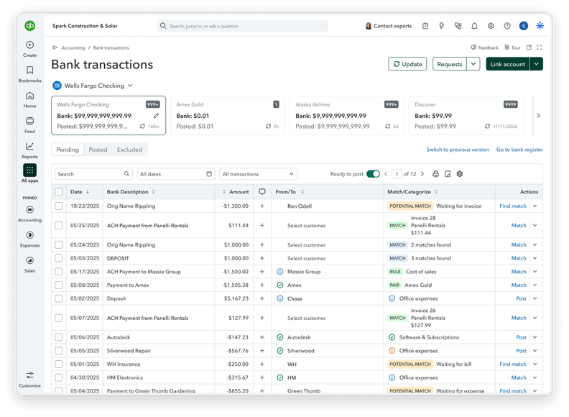The image size is (569, 417).
Task: Select the Alaska Airlines account card
Action: coord(347,116)
